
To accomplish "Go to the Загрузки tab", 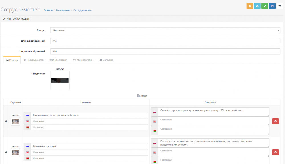I will pyautogui.click(x=106, y=60).
